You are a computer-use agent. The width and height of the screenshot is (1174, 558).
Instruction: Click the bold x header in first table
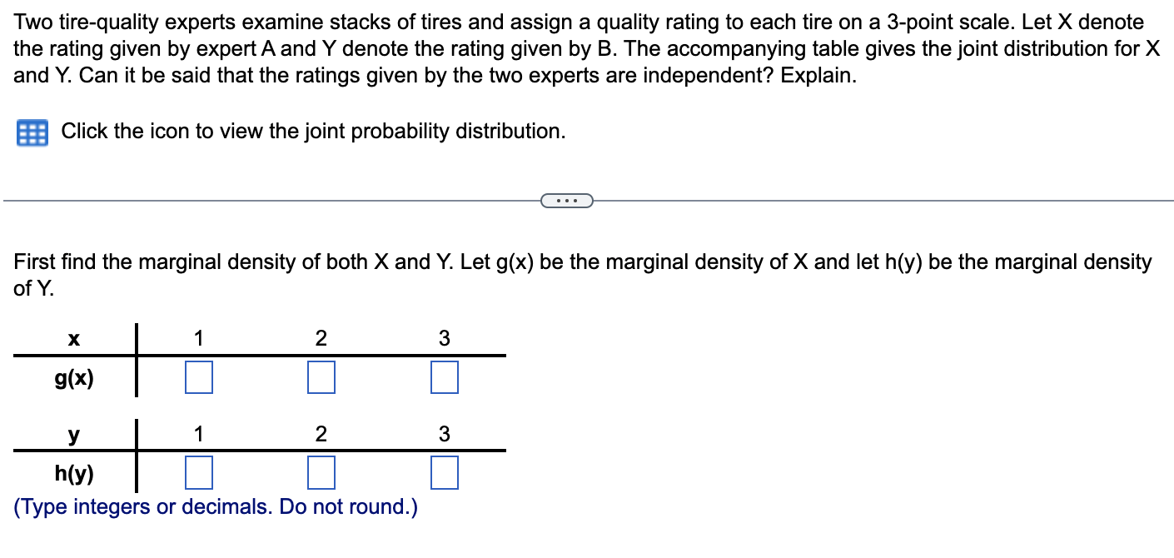tap(73, 339)
